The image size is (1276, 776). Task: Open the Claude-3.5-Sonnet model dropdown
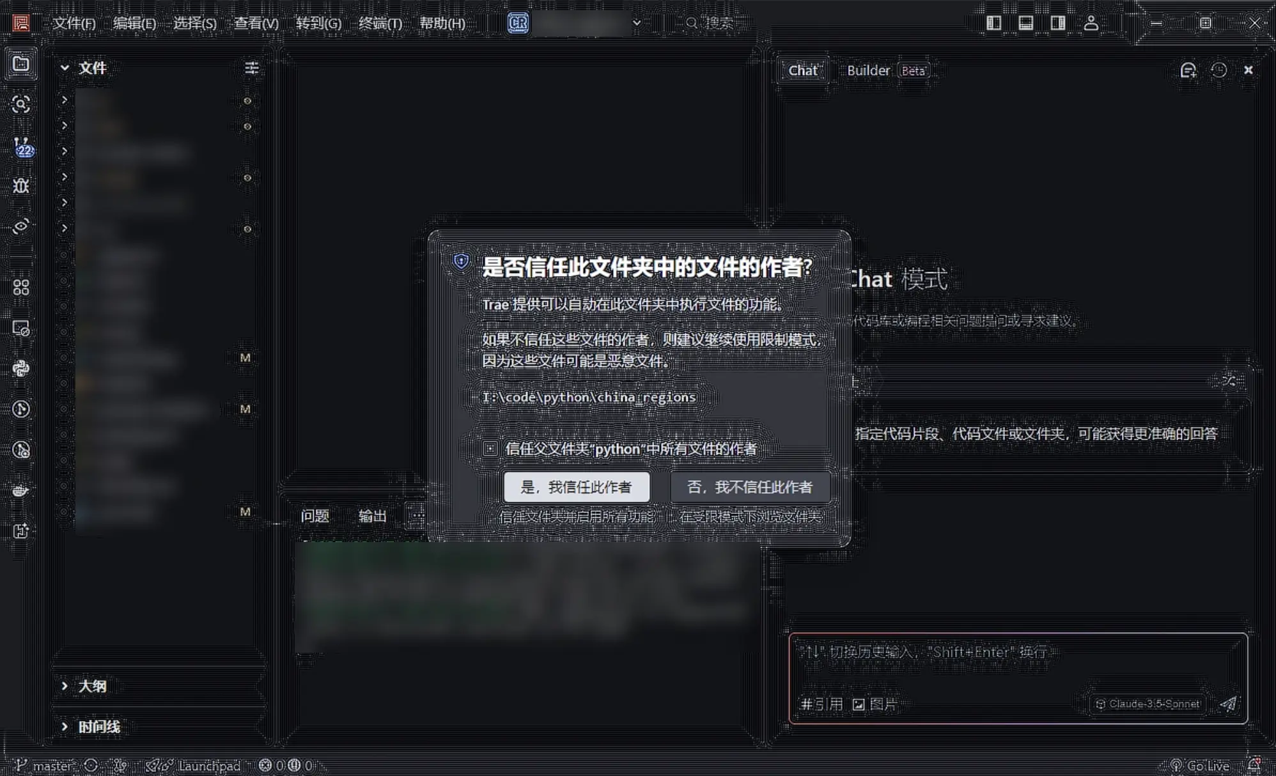[1148, 704]
